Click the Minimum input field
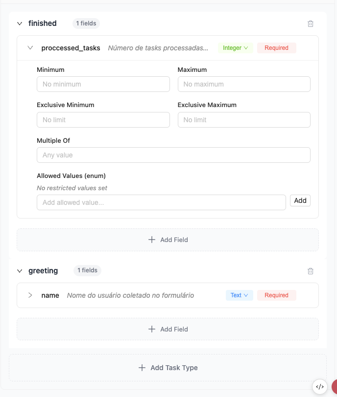Screen dimensions: 337x397 point(103,84)
